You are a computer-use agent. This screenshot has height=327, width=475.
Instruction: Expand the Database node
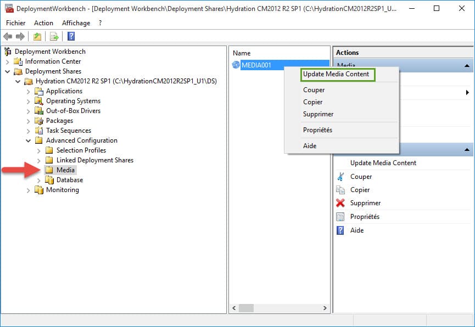[39, 180]
